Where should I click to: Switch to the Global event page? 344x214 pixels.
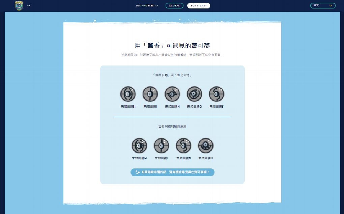coord(174,6)
